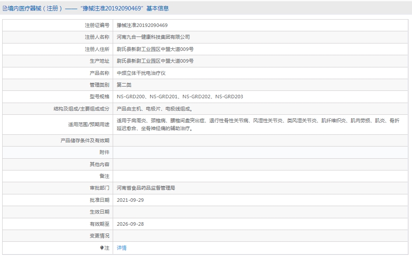
Task: Click the 型号规格 label
Action: [x=99, y=97]
